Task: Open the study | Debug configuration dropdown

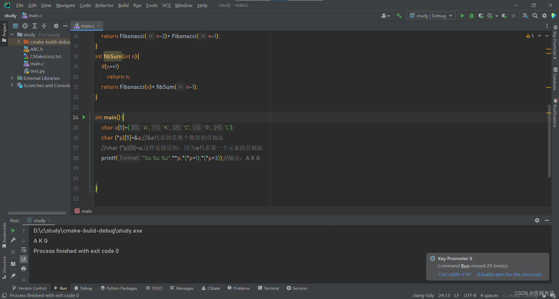Action: click(x=431, y=16)
